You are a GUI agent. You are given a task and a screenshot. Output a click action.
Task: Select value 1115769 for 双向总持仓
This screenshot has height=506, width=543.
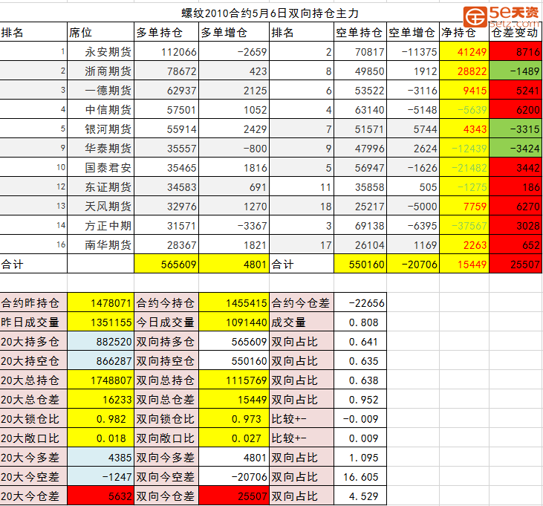234,380
